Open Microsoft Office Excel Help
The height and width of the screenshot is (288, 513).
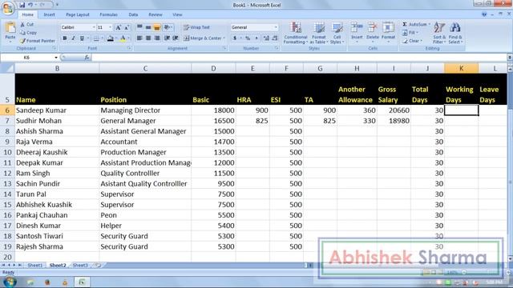point(484,14)
